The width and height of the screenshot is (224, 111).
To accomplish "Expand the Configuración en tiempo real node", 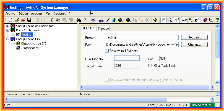I will 8,26.
